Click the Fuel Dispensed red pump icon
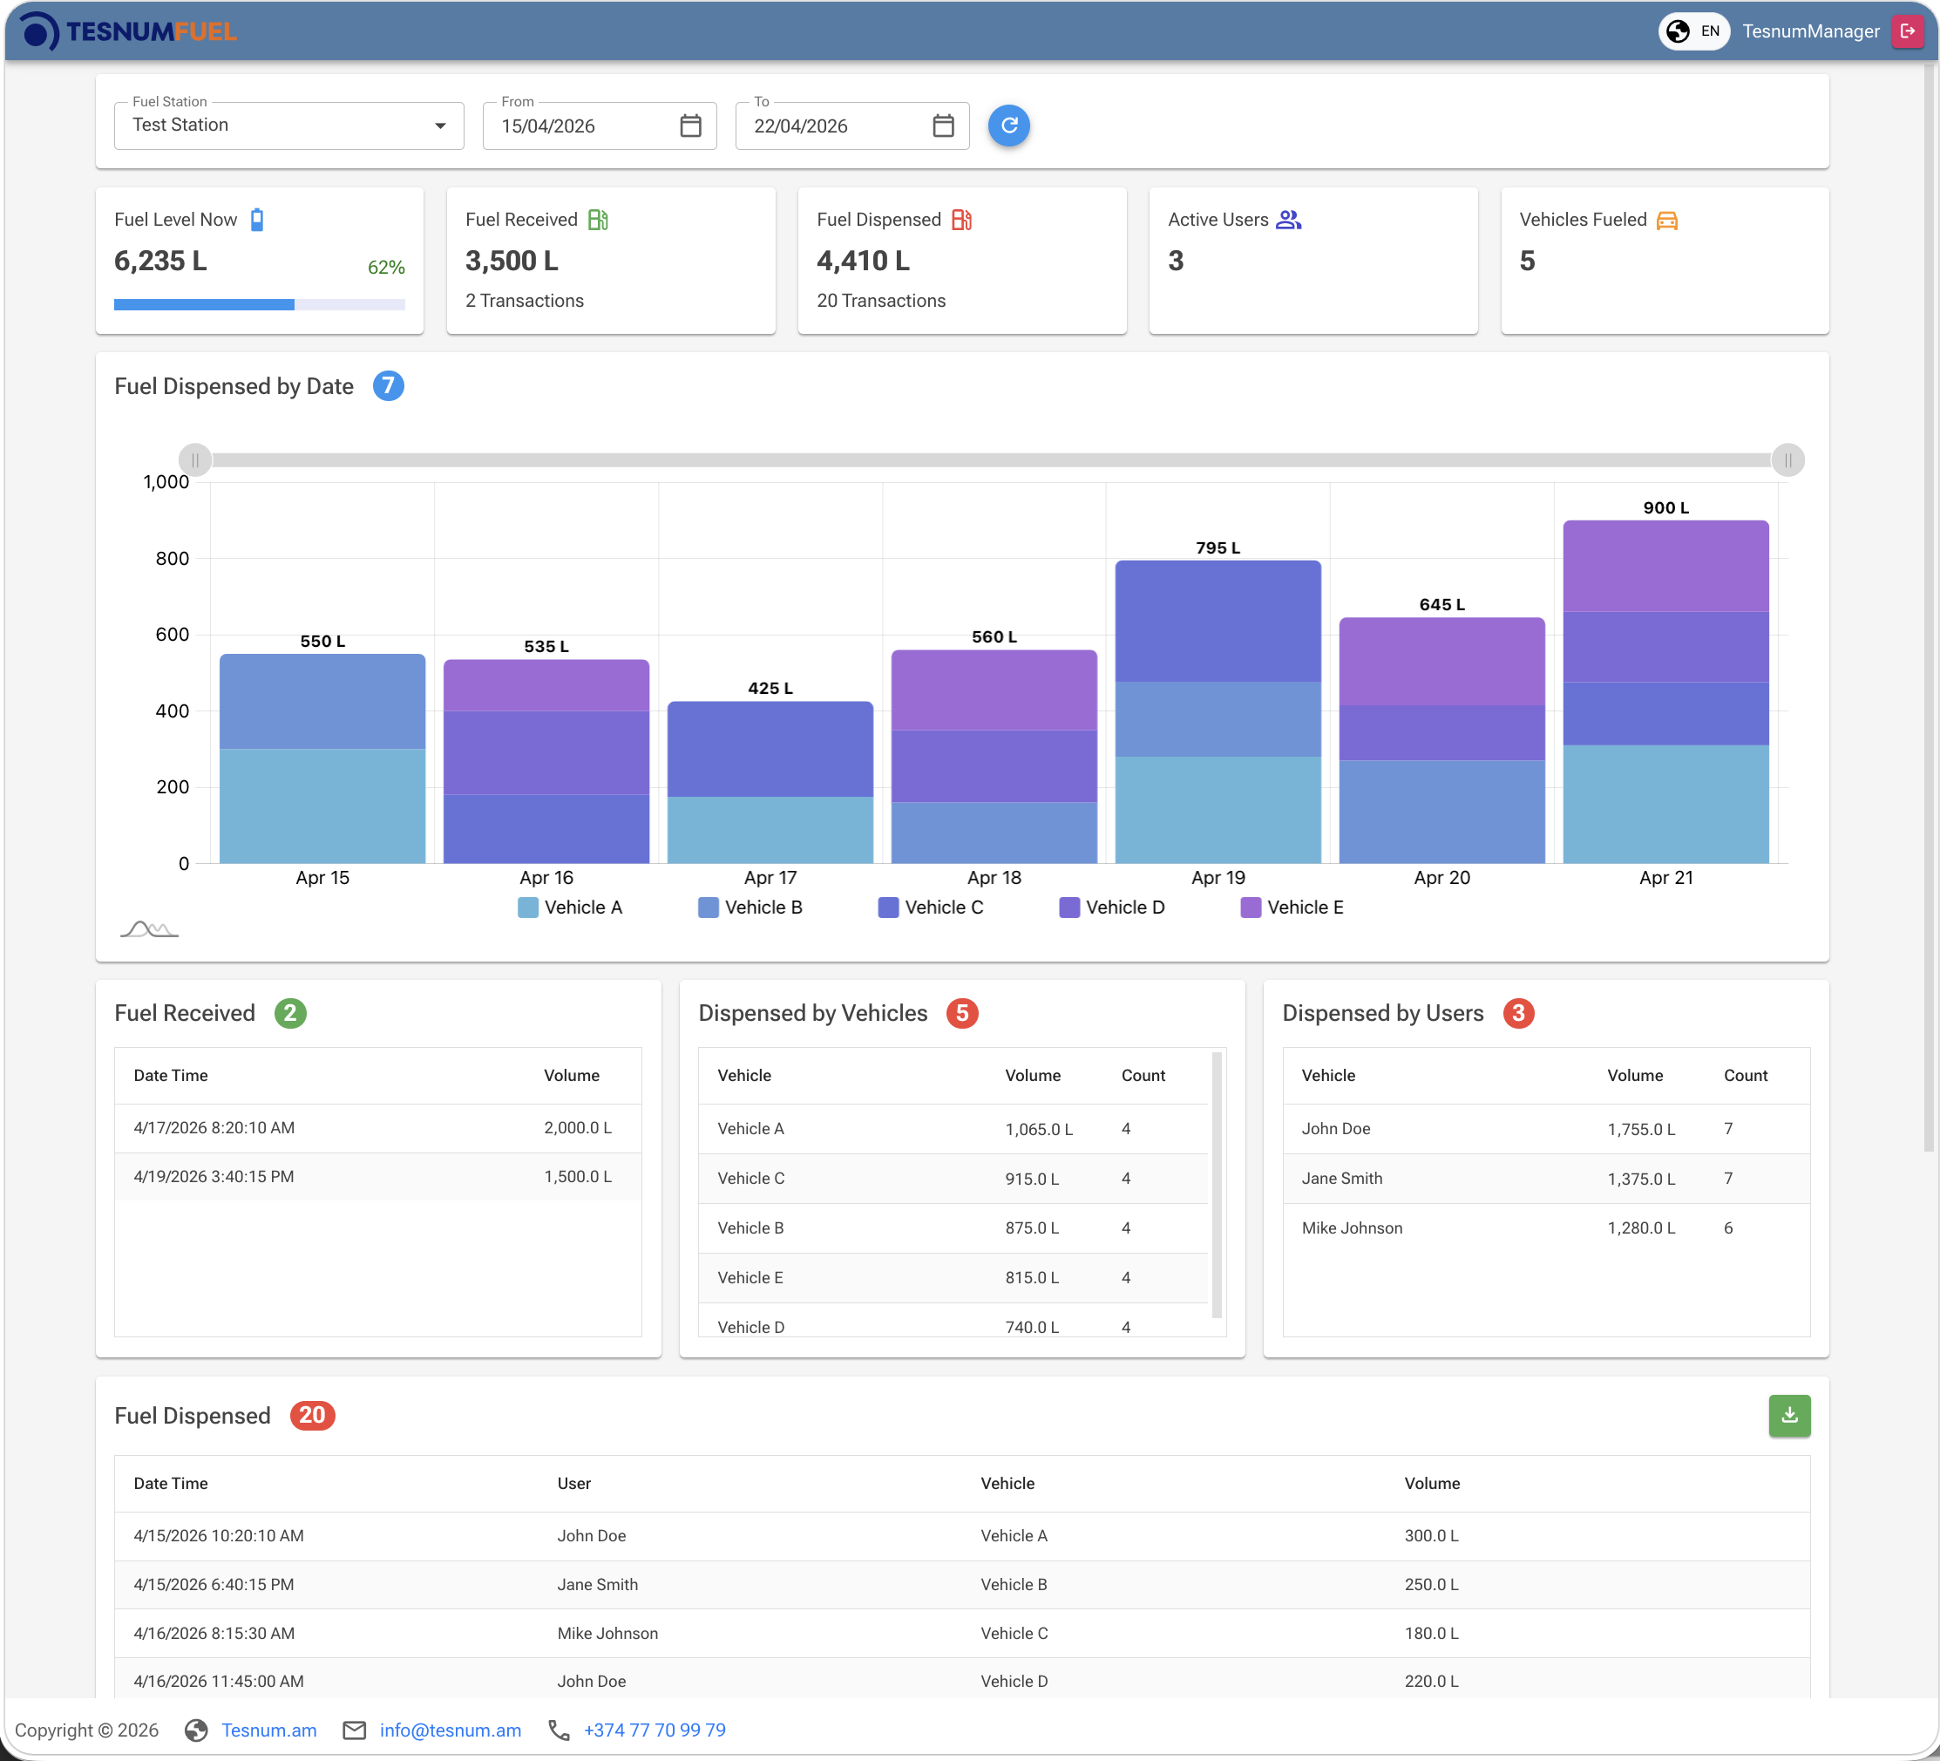 click(961, 220)
